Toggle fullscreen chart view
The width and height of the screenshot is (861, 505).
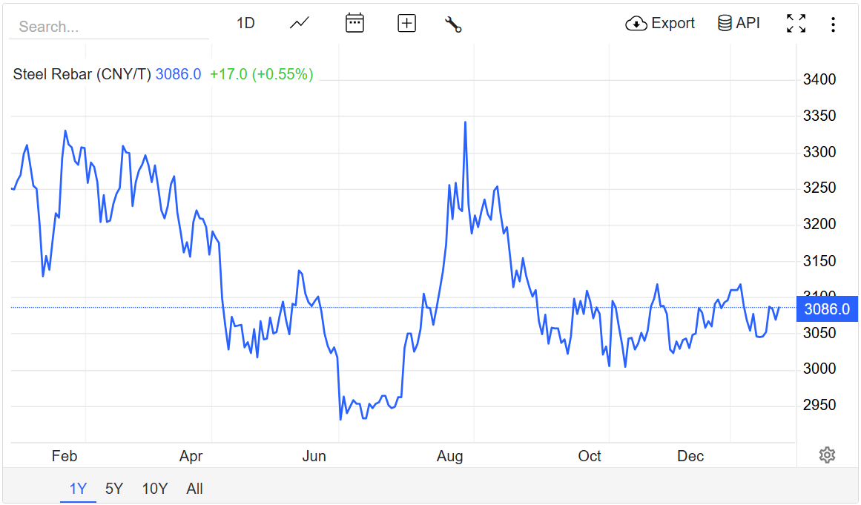796,24
